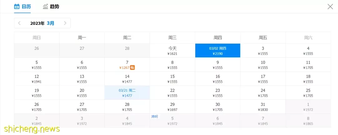Open the 3月 month selector
The image size is (338, 135).
click(x=50, y=23)
